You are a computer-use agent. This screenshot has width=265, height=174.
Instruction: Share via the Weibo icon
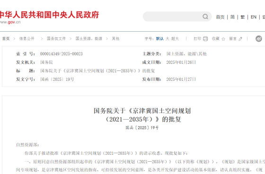259,39
